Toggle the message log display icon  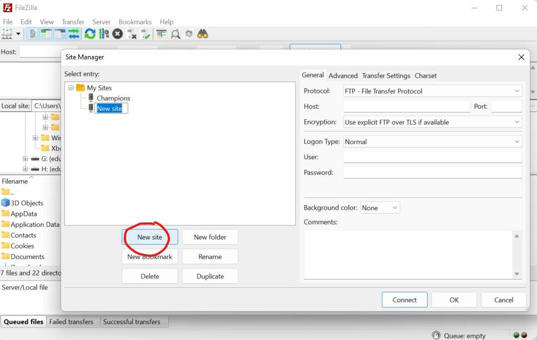[33, 34]
